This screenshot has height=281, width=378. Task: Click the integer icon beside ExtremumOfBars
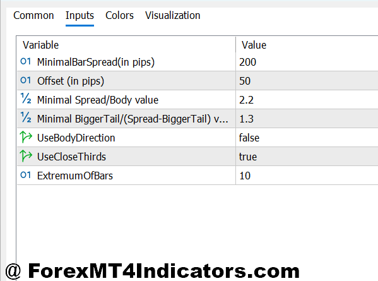pyautogui.click(x=25, y=175)
